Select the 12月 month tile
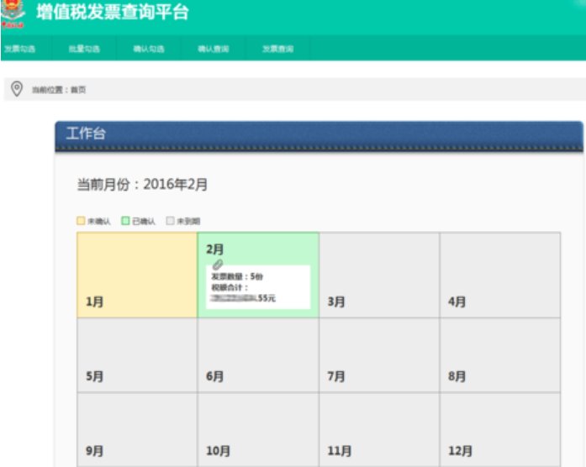The image size is (586, 467). tap(500, 430)
